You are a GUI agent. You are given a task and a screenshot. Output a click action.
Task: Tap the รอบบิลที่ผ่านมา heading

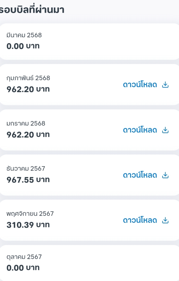tap(32, 10)
